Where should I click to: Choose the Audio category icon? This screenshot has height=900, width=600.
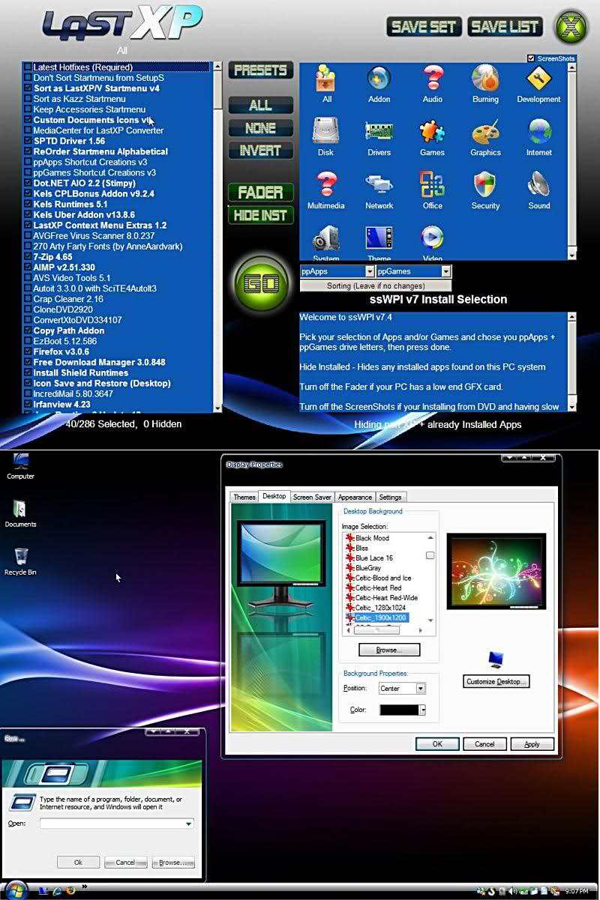(x=432, y=79)
